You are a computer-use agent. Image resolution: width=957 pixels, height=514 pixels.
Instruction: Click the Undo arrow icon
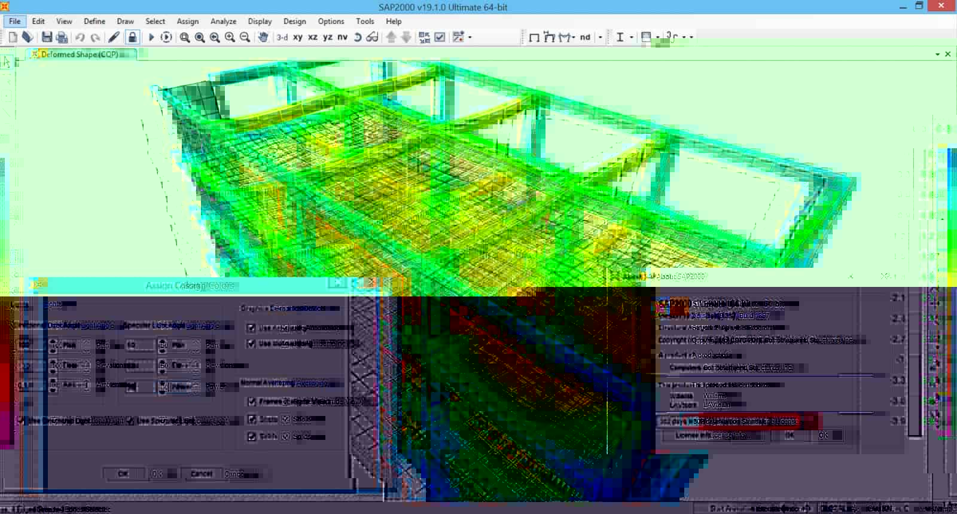80,37
